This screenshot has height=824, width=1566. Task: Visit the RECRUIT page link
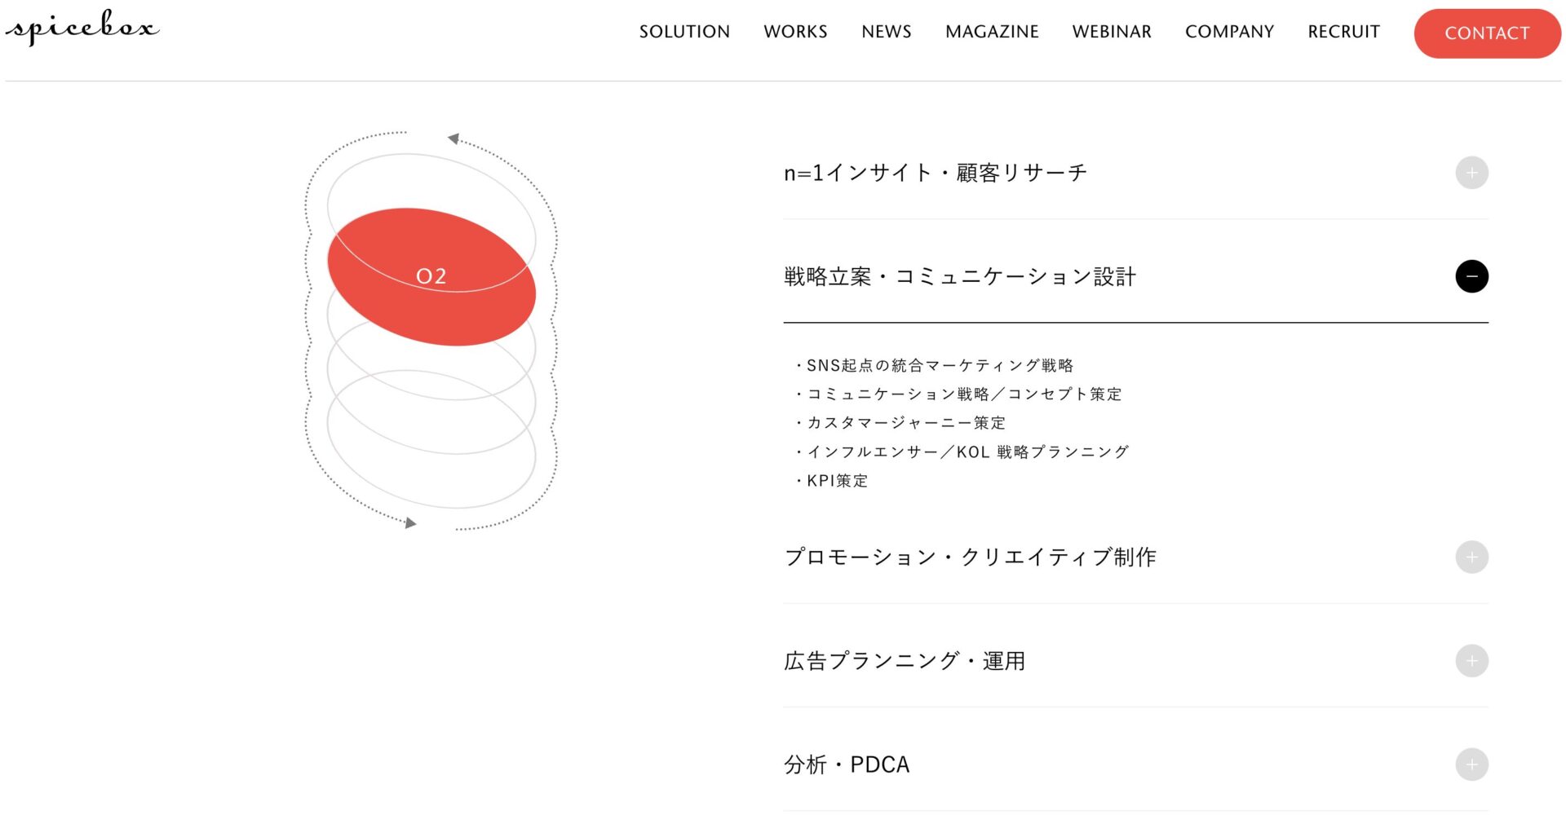[1343, 32]
